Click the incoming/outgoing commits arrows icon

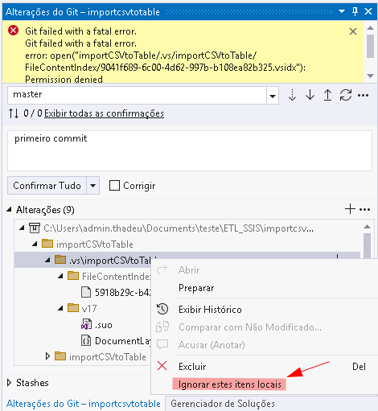pos(14,113)
